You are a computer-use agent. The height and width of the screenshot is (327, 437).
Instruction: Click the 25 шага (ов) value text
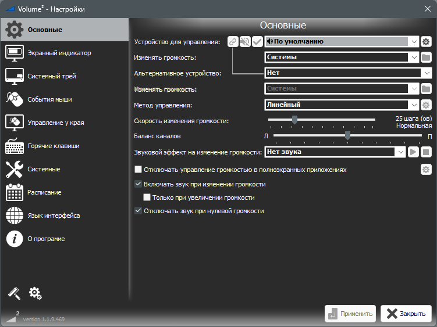[x=414, y=118]
